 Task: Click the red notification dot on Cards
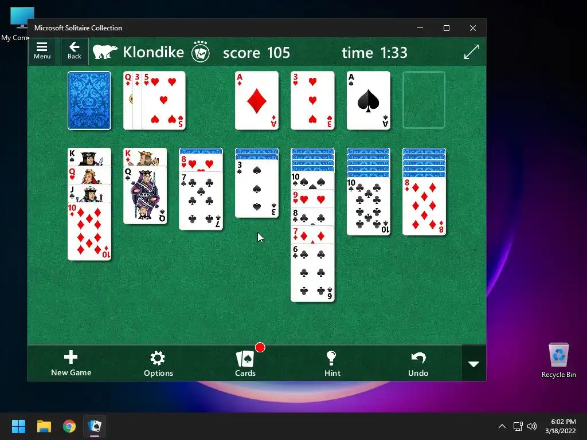pos(260,348)
